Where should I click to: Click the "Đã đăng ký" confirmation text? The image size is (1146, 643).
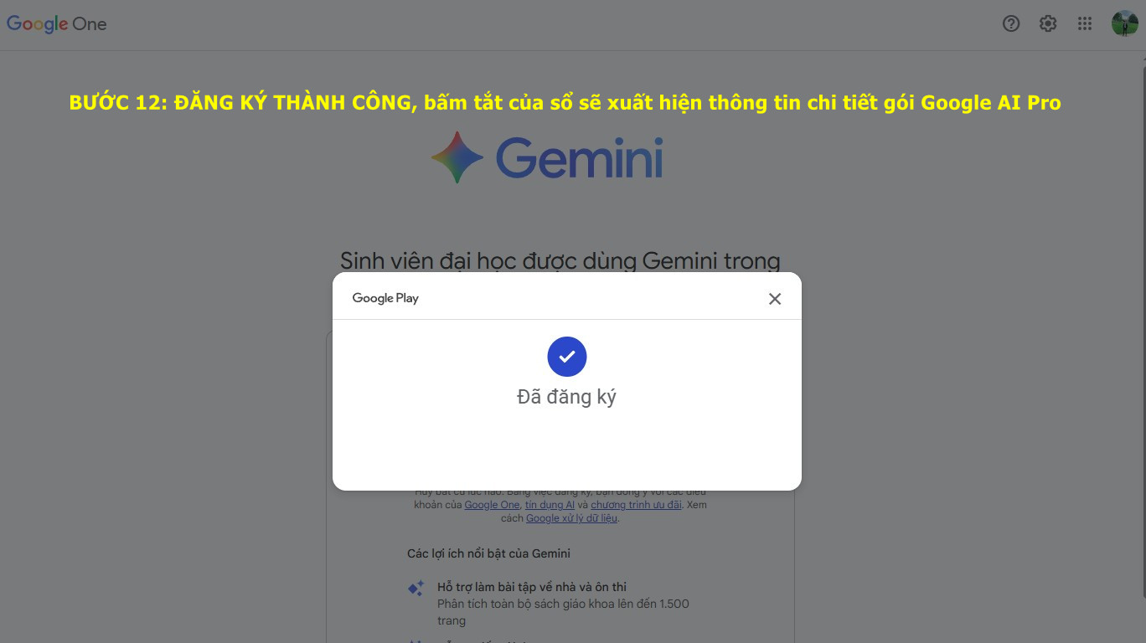click(x=566, y=397)
